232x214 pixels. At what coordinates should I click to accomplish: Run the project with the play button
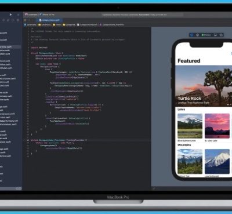click(x=11, y=14)
